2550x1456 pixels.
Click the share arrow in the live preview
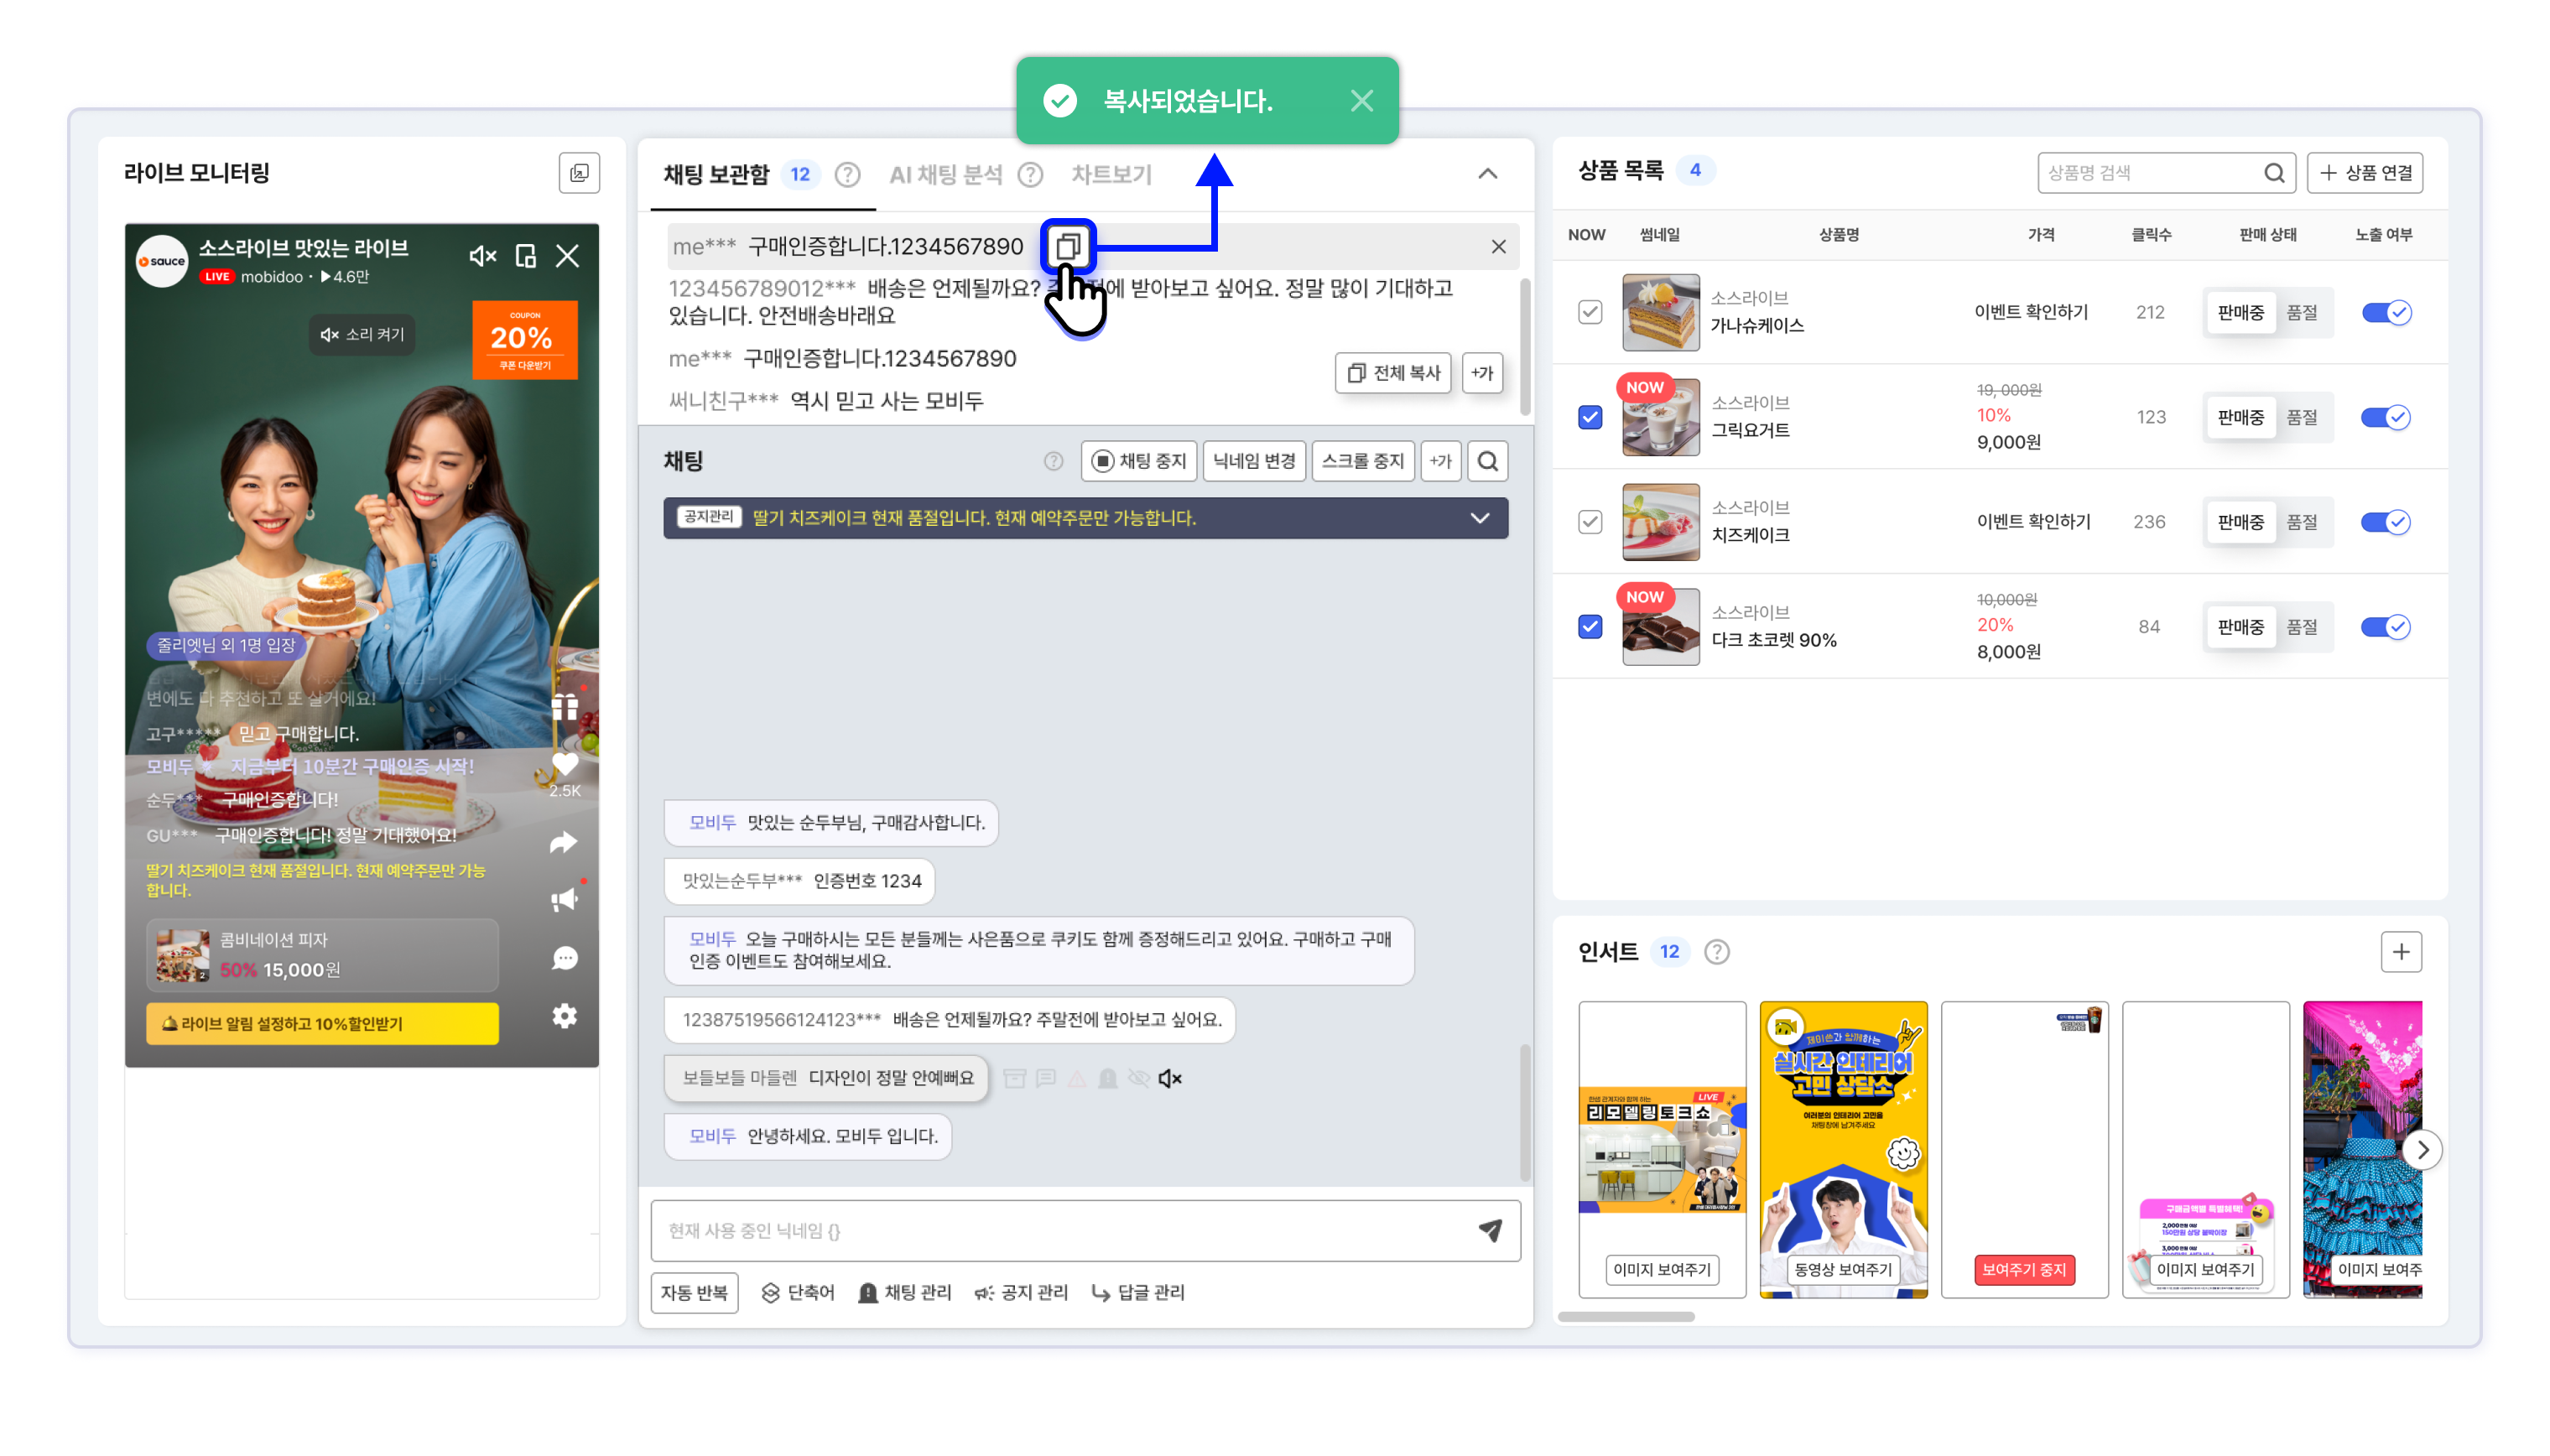tap(564, 843)
